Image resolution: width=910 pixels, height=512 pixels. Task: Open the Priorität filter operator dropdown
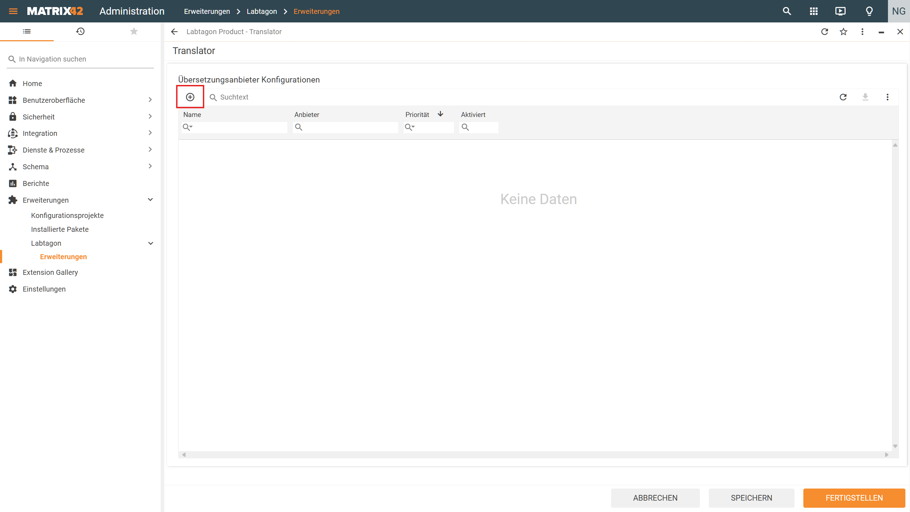pyautogui.click(x=410, y=127)
